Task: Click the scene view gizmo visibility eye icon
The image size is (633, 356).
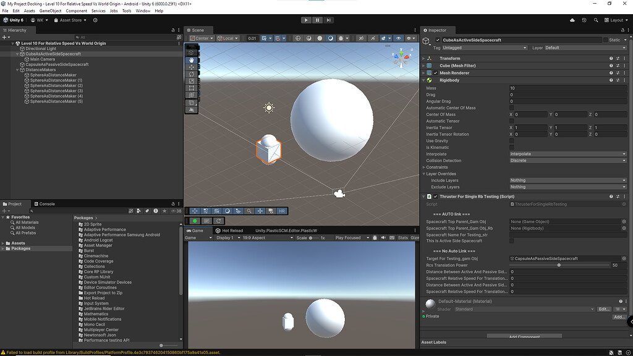Action: pos(397,38)
